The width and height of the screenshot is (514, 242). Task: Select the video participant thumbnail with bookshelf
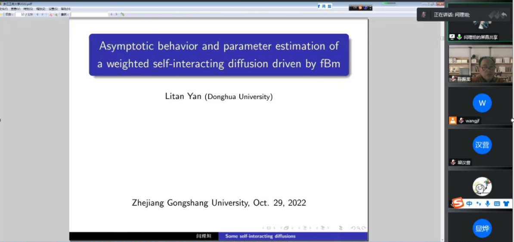pyautogui.click(x=480, y=64)
